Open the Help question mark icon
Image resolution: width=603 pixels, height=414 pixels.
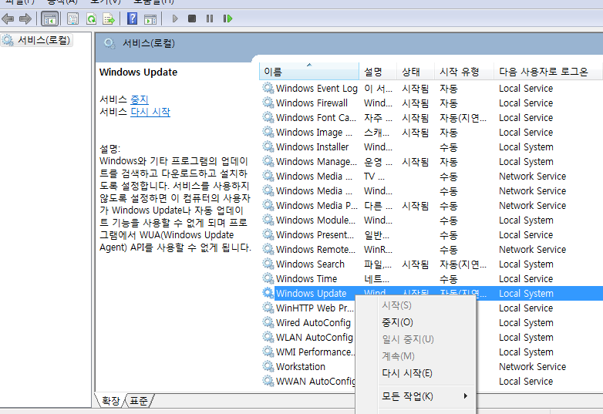(x=132, y=19)
